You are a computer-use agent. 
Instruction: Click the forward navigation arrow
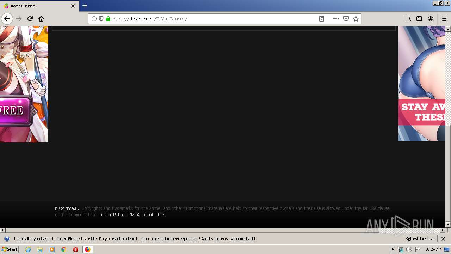(19, 19)
